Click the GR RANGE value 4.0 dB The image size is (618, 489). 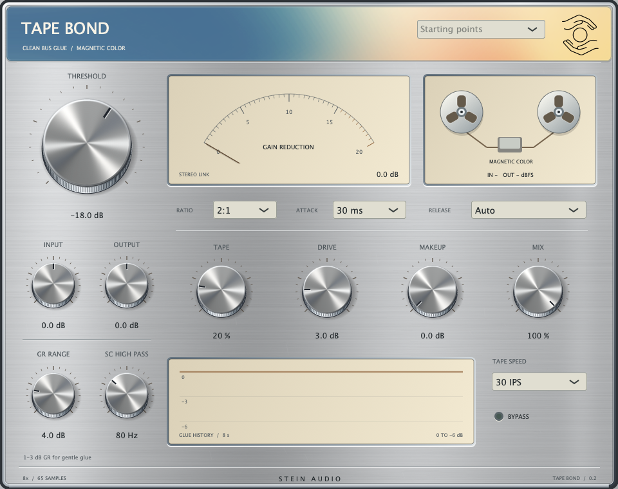53,436
